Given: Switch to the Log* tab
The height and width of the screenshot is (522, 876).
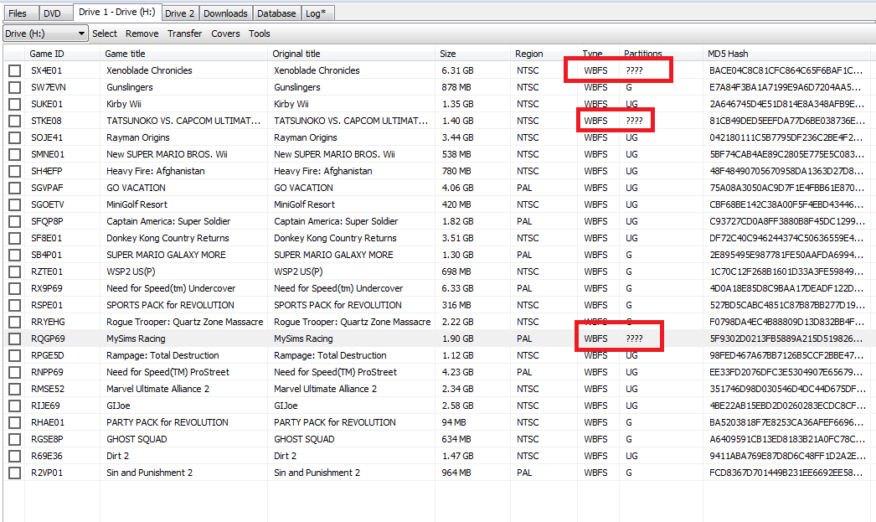Looking at the screenshot, I should [317, 13].
